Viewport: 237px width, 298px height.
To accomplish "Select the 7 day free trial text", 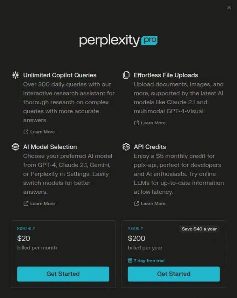I will coord(149,261).
